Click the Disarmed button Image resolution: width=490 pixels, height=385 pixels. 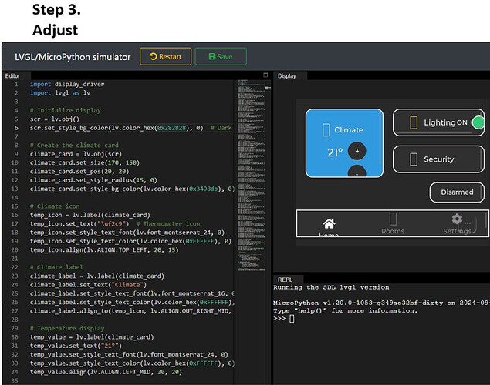point(457,192)
